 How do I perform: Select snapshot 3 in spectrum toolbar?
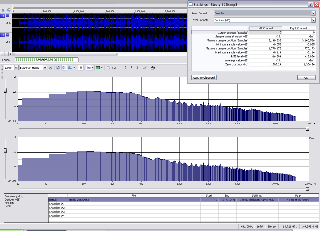(x=131, y=68)
